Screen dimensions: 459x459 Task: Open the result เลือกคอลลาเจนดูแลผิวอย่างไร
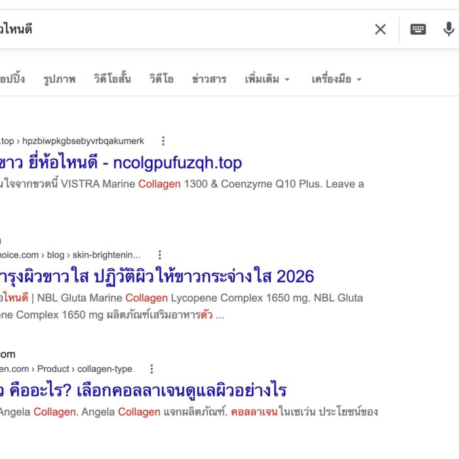(x=143, y=390)
